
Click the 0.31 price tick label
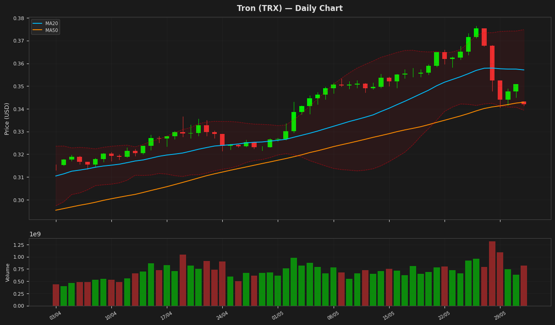click(18, 177)
